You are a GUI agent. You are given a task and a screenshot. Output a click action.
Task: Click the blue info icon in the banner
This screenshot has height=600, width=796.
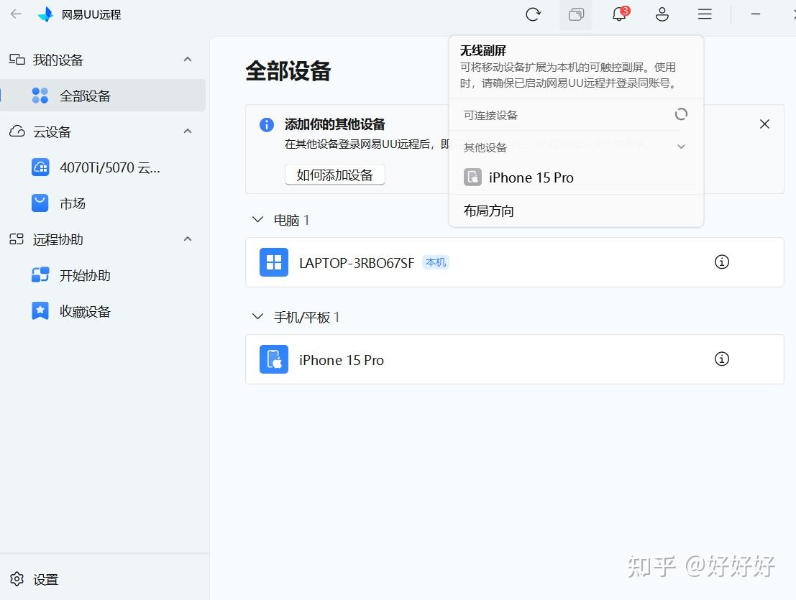[267, 124]
